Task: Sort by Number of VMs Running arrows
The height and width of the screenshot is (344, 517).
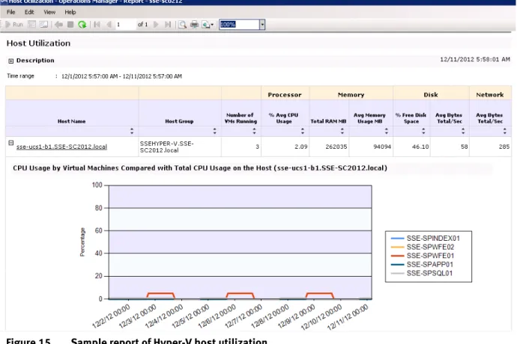Action: click(254, 131)
